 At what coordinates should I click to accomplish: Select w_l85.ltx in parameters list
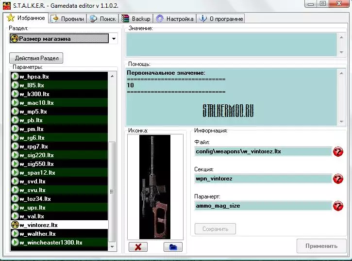(x=59, y=85)
